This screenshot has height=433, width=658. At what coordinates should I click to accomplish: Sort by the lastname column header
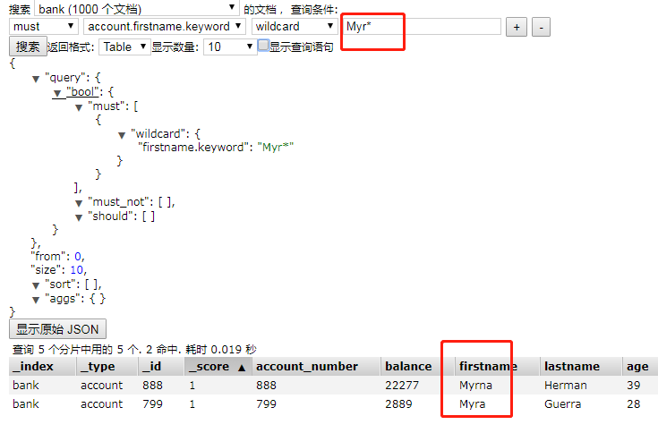[581, 367]
